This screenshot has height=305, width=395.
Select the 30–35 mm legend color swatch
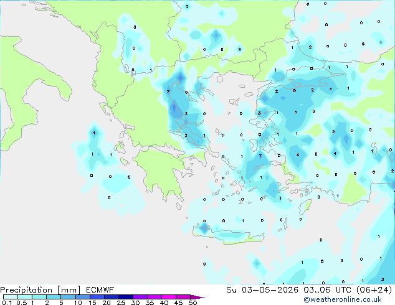(x=140, y=297)
